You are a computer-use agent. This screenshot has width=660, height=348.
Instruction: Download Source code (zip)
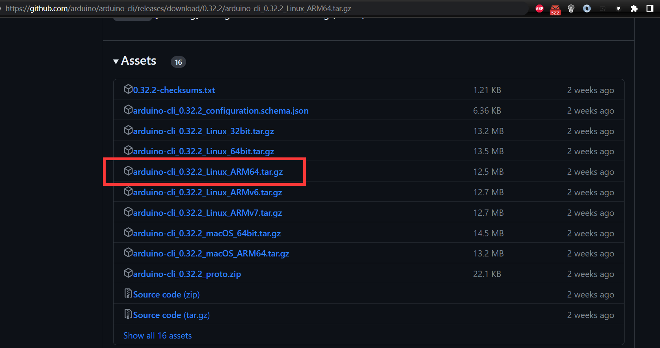point(166,295)
